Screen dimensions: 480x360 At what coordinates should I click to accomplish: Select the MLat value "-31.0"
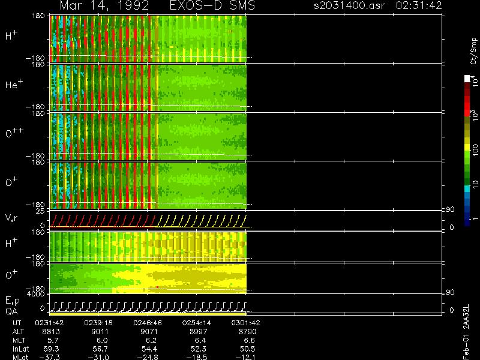98,357
